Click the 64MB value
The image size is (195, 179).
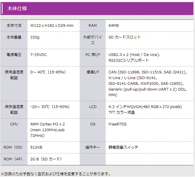click(114, 25)
